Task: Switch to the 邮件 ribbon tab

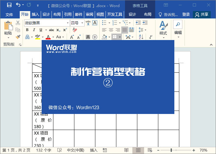Action: pyautogui.click(x=79, y=14)
